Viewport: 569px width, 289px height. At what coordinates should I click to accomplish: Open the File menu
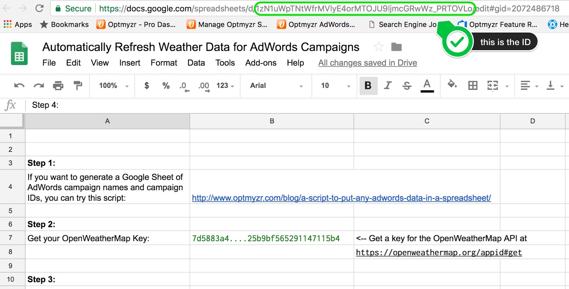tap(49, 63)
